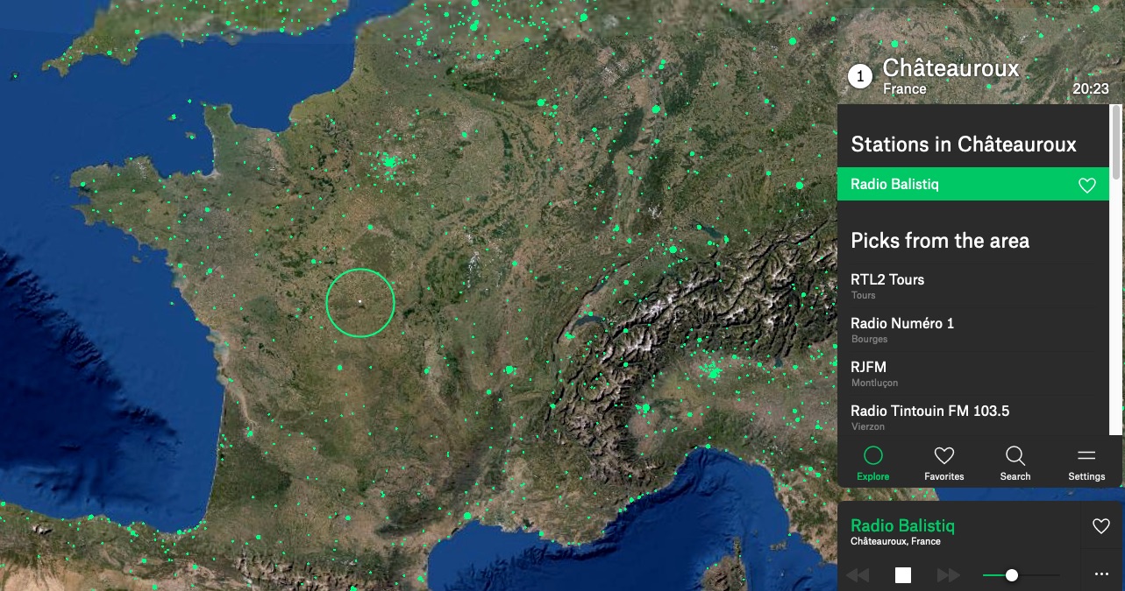The height and width of the screenshot is (591, 1125).
Task: Click the Picks from the area heading
Action: (x=940, y=241)
